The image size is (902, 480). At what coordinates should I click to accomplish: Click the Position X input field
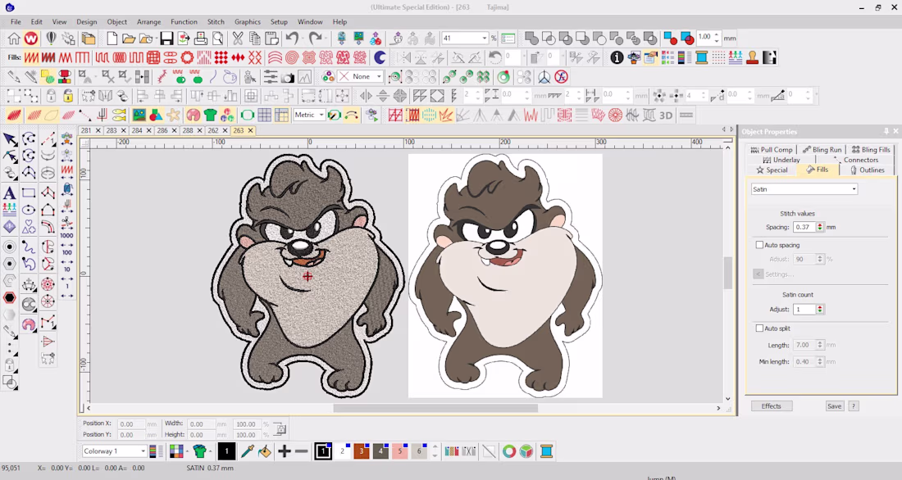tap(130, 424)
